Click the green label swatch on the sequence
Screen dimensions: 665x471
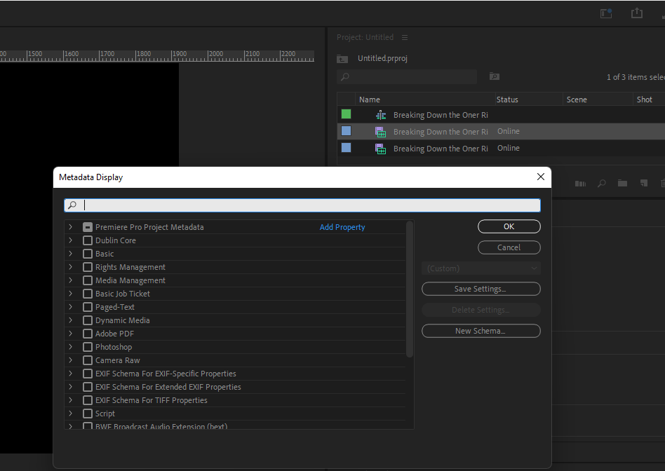[x=345, y=114]
